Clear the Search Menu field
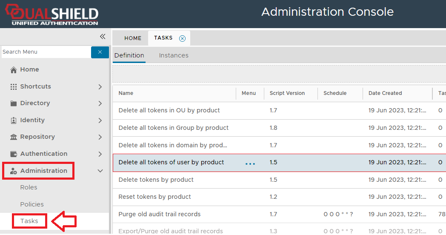 click(x=100, y=52)
